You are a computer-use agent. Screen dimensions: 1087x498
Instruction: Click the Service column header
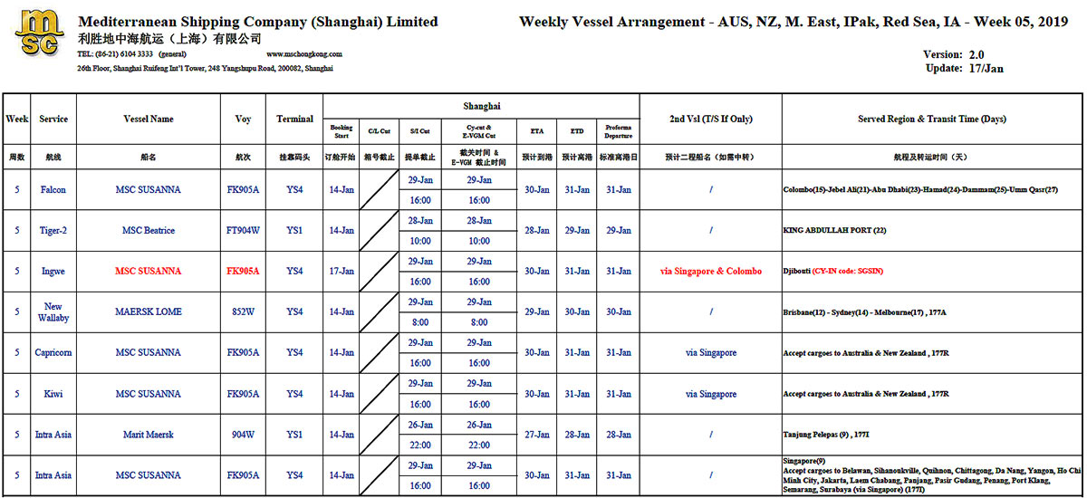(53, 119)
